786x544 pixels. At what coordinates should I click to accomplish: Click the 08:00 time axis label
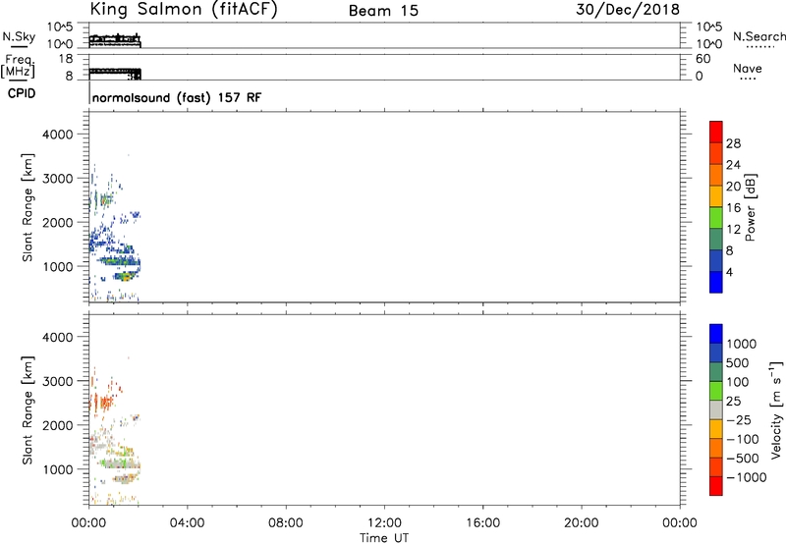285,523
